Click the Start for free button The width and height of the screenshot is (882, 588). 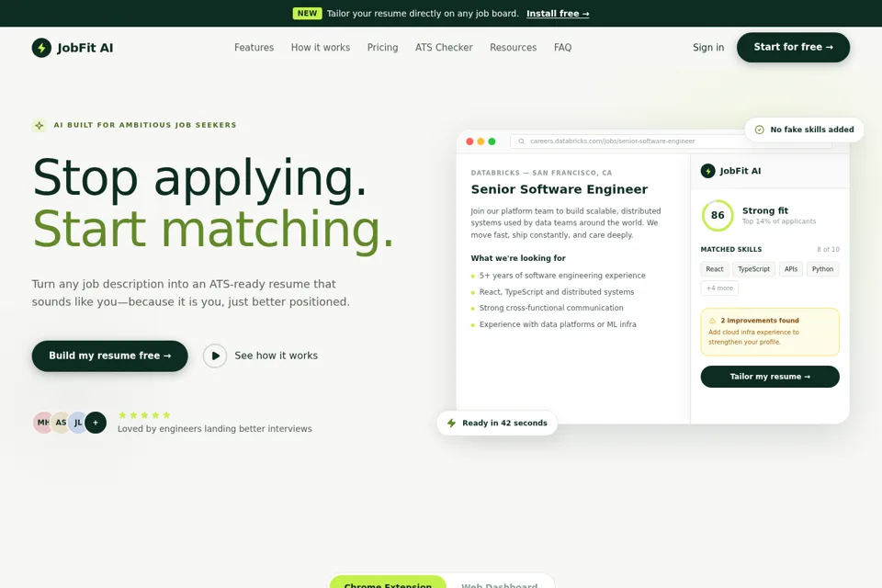click(x=793, y=47)
